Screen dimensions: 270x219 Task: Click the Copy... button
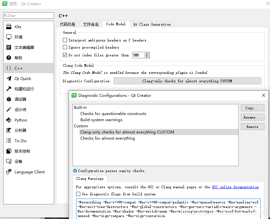(x=253, y=108)
